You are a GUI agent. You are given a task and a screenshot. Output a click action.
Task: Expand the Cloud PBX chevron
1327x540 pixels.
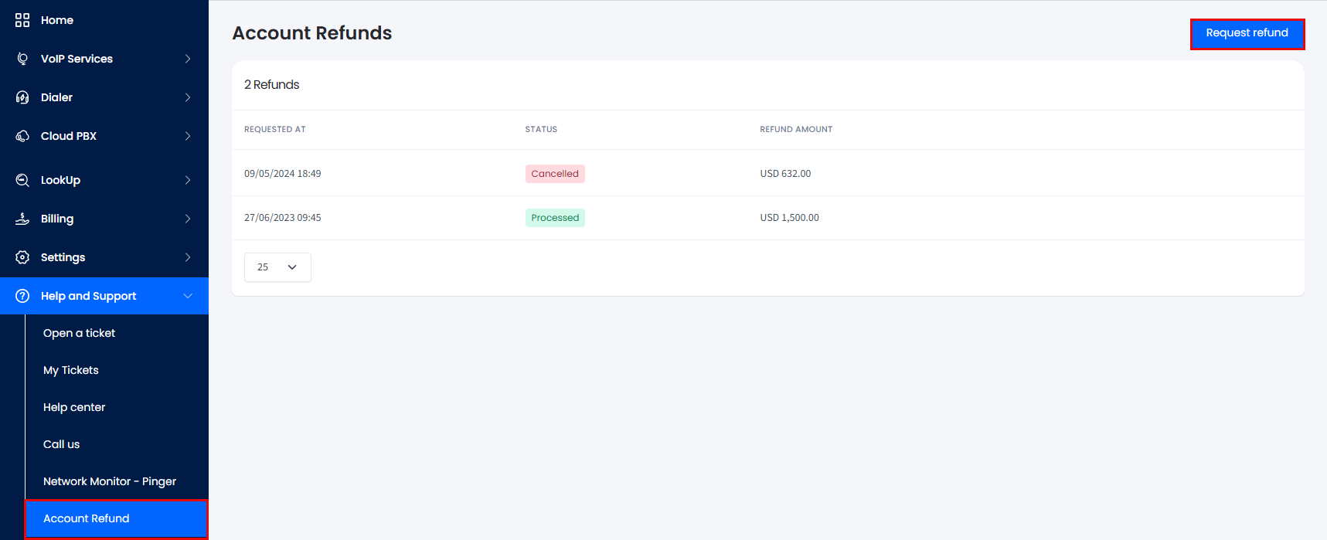click(x=188, y=136)
